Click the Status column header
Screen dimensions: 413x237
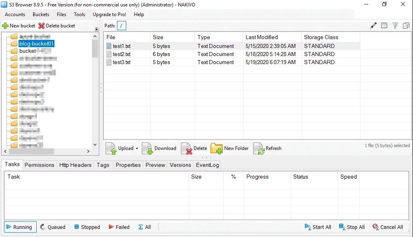point(314,177)
